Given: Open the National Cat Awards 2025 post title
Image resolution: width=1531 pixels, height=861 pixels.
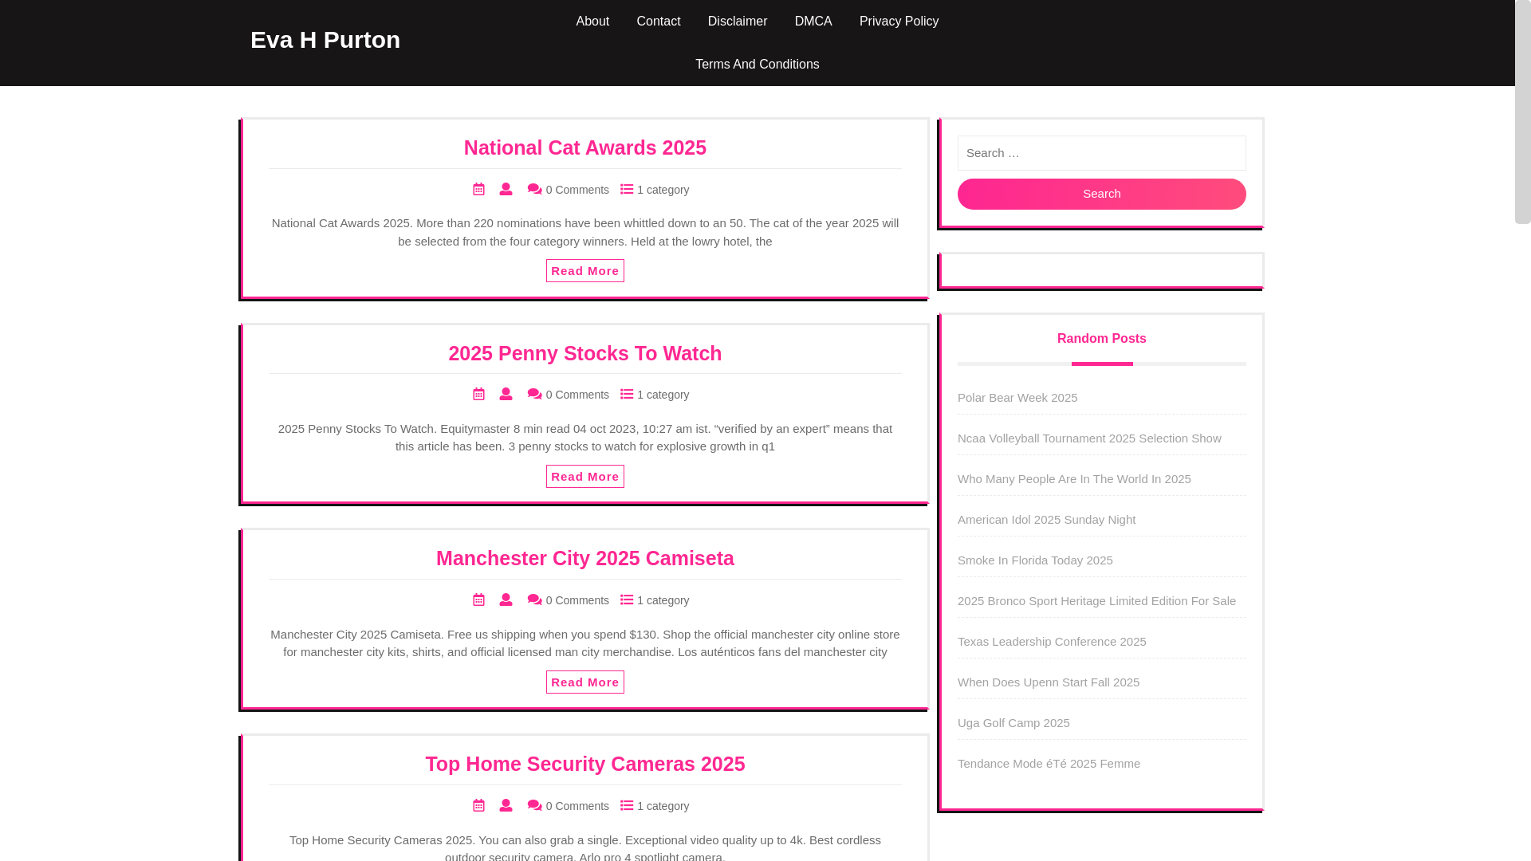Looking at the screenshot, I should tap(585, 147).
